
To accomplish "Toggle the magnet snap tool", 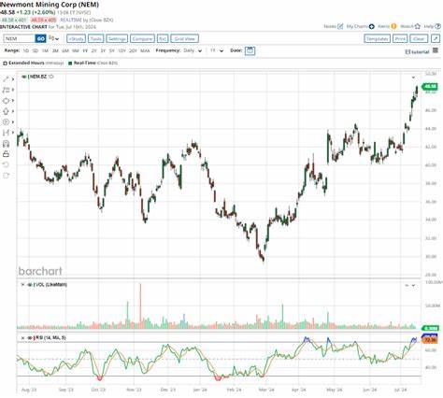I will point(6,143).
